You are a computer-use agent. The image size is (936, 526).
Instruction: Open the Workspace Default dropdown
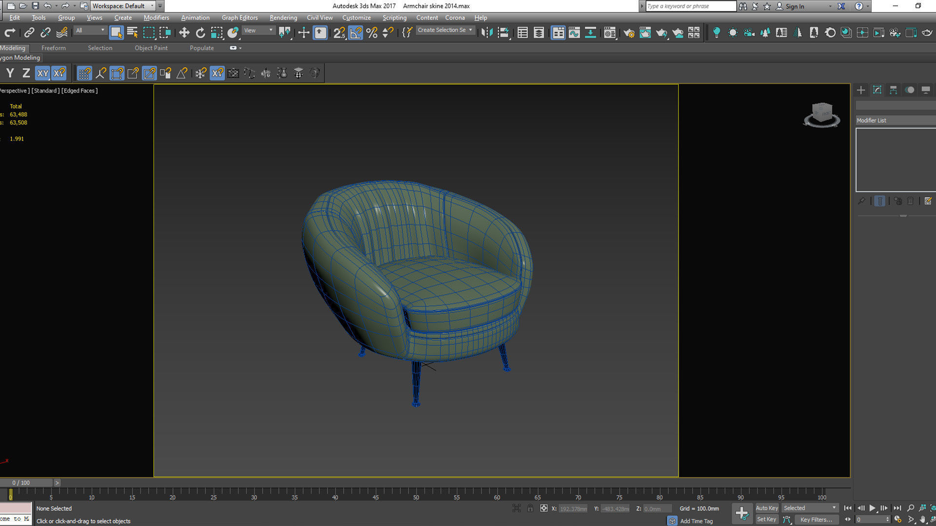coord(122,6)
